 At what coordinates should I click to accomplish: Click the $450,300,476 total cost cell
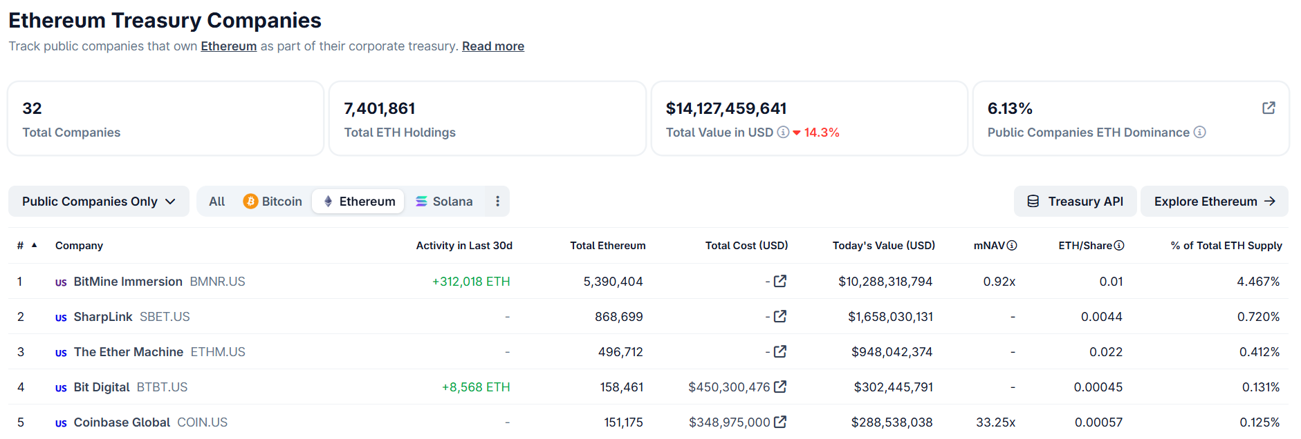pyautogui.click(x=729, y=387)
